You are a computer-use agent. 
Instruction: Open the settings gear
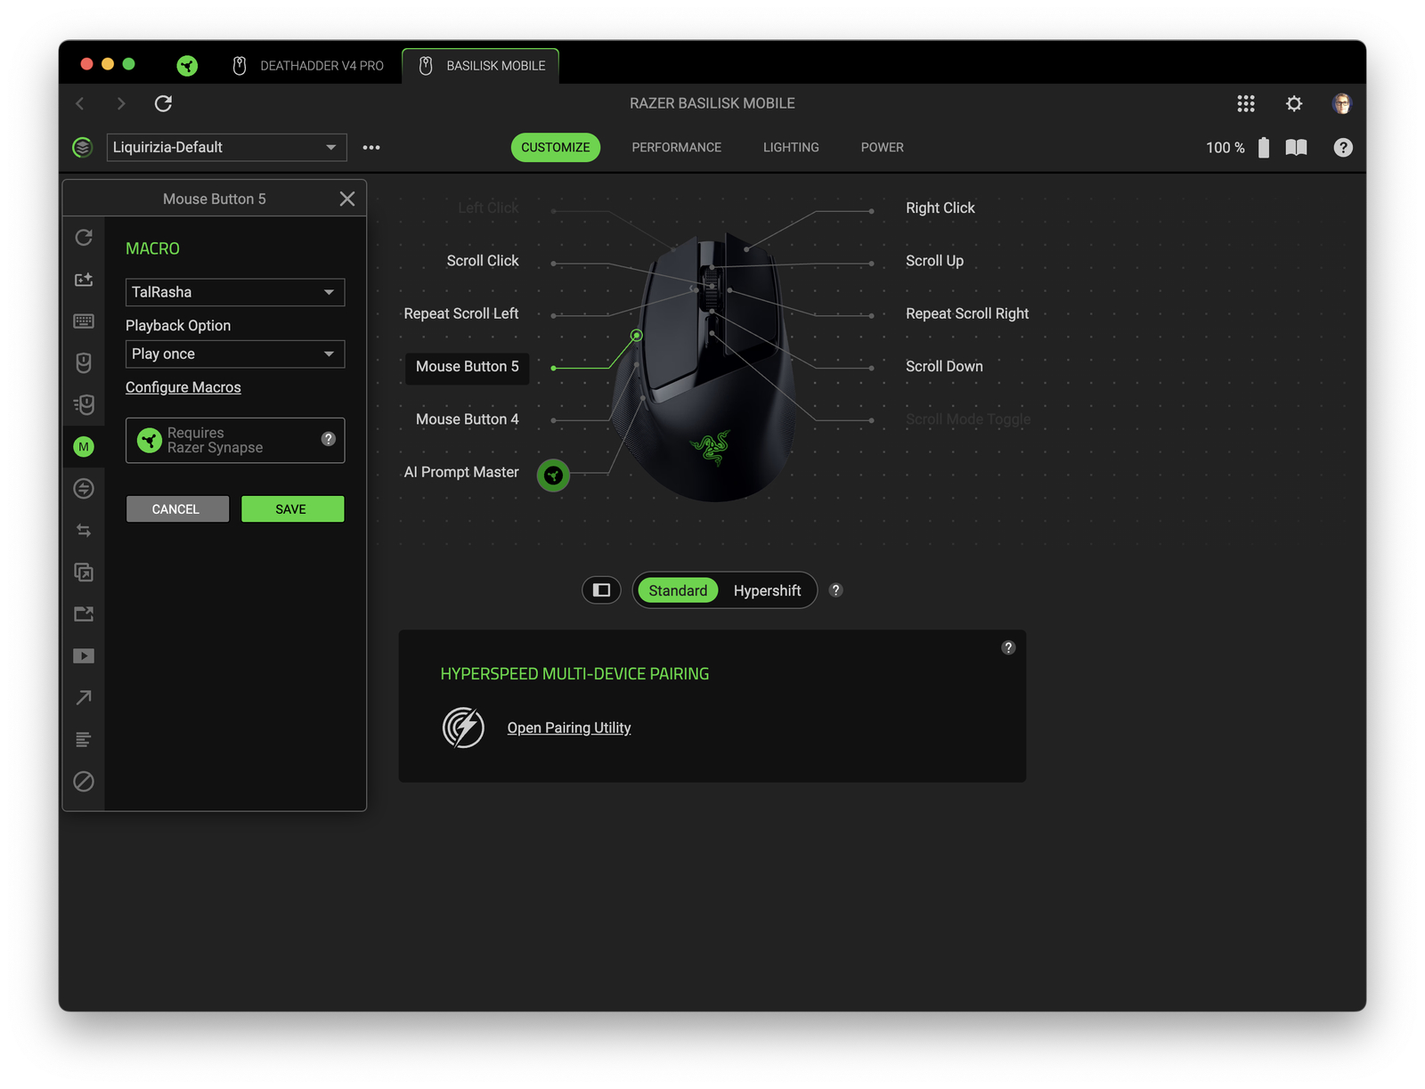point(1294,104)
